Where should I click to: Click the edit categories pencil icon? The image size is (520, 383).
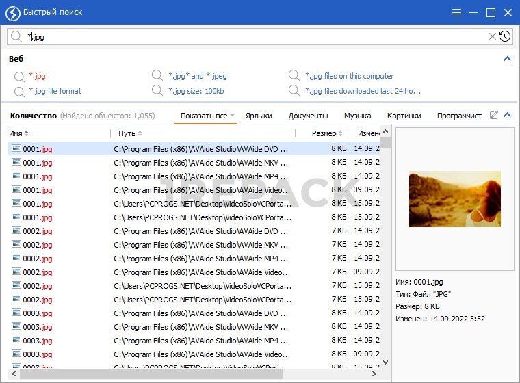[x=494, y=116]
